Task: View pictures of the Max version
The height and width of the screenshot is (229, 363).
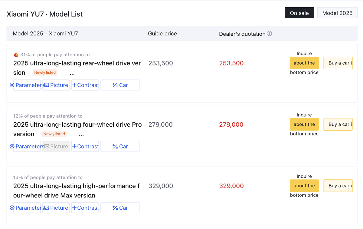Action: pos(56,208)
